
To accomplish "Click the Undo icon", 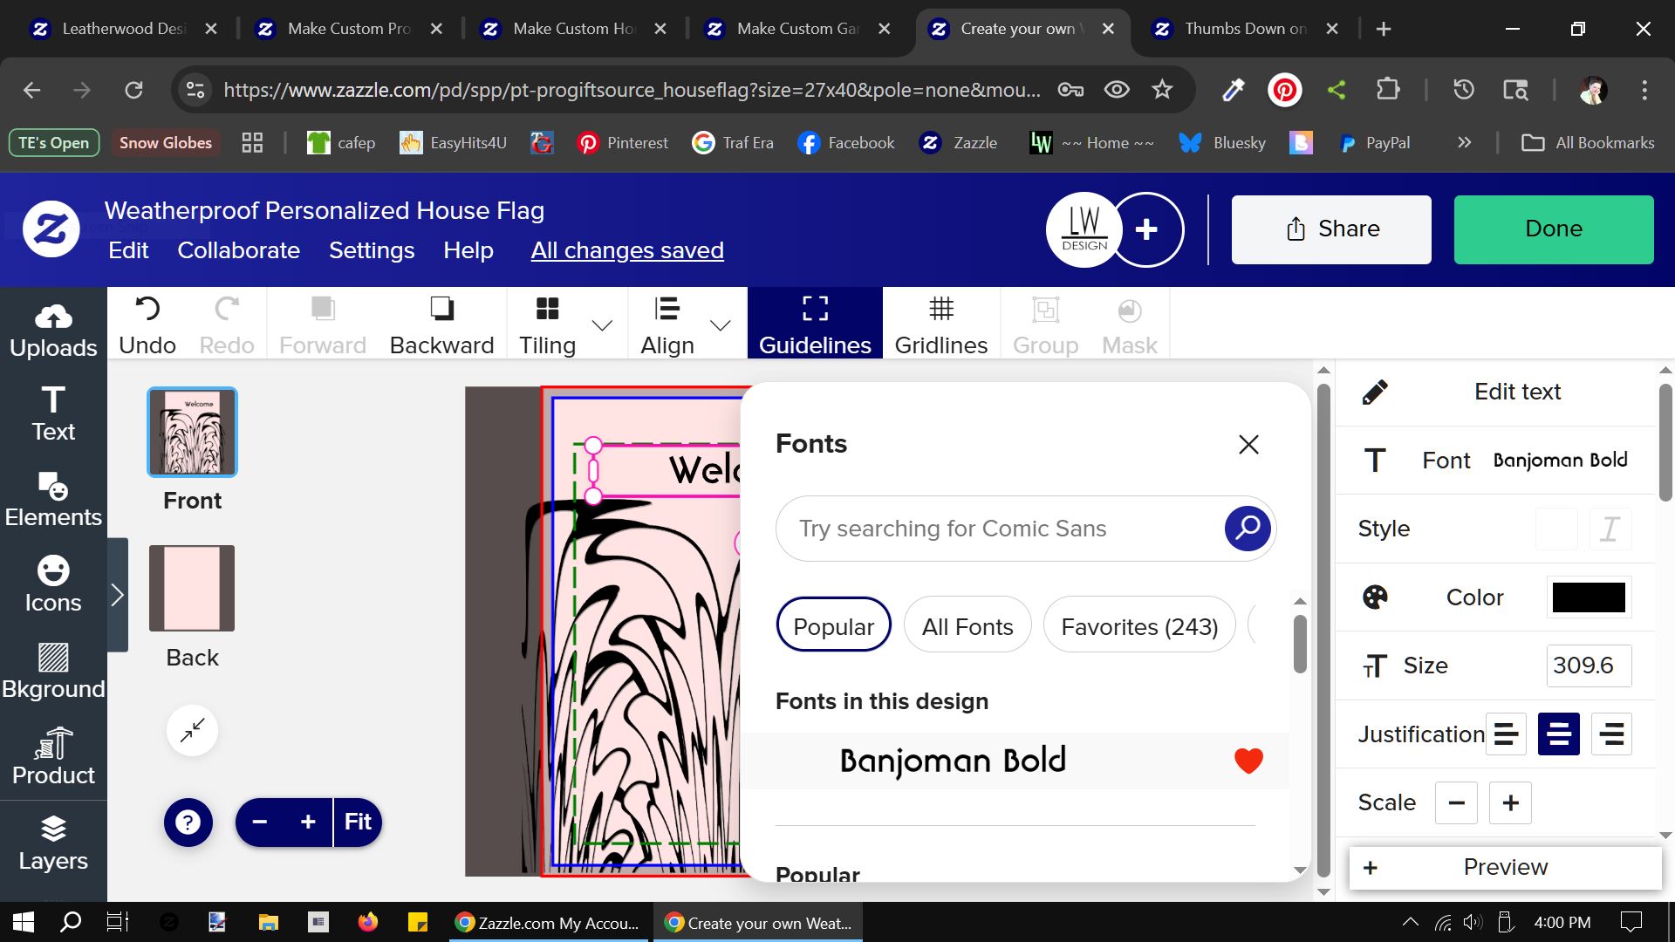I will tap(147, 309).
